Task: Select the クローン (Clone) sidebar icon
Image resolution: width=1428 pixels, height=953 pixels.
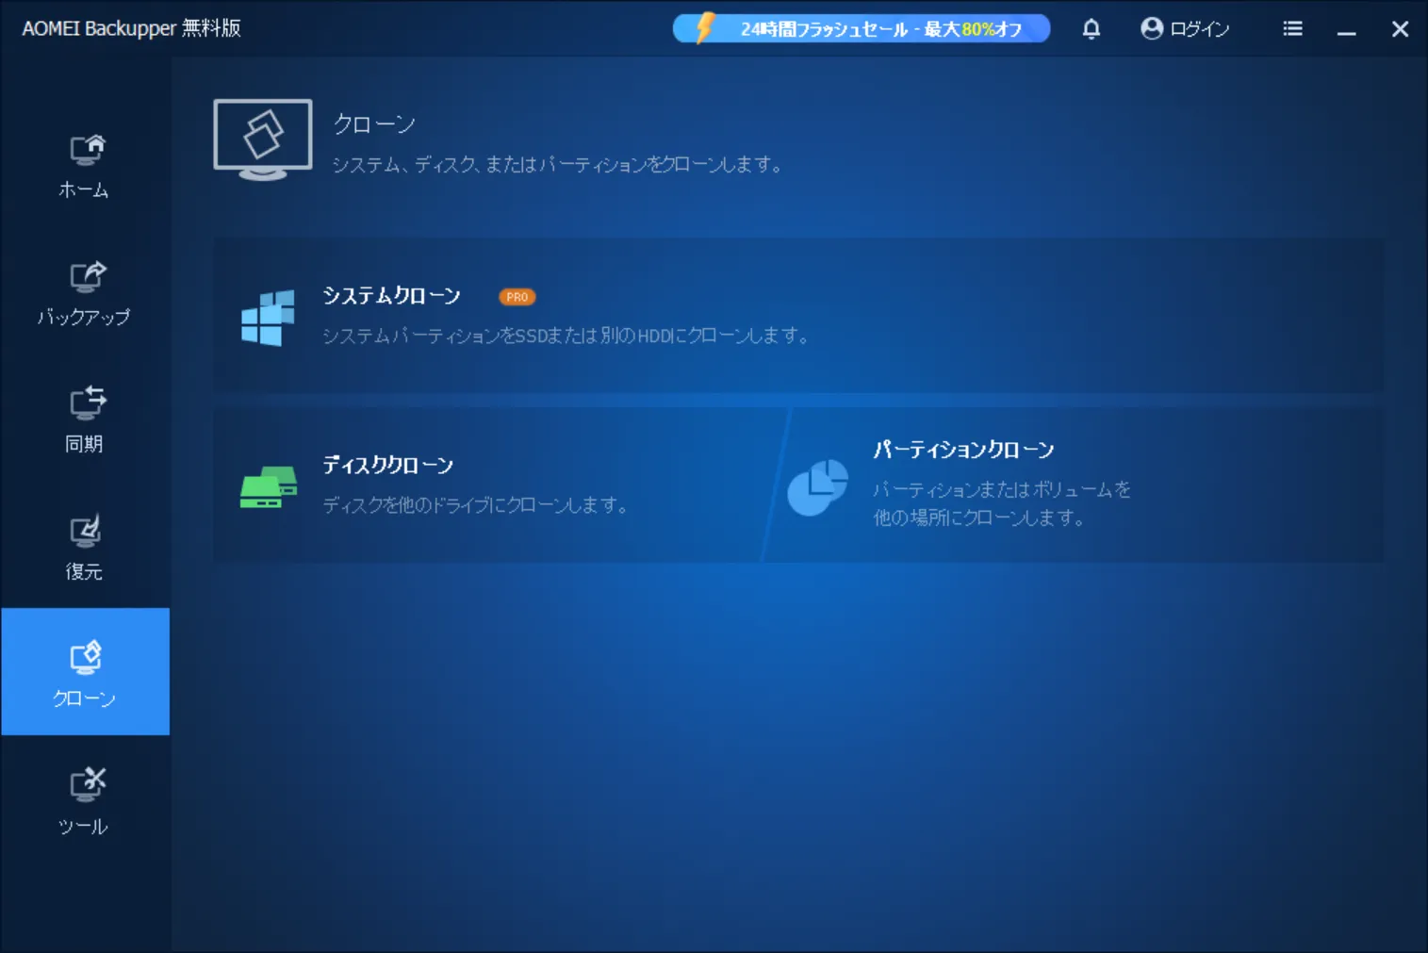Action: click(x=86, y=659)
